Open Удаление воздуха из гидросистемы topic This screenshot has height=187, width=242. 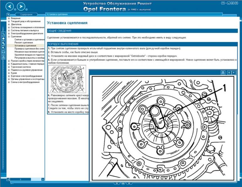pos(30,55)
